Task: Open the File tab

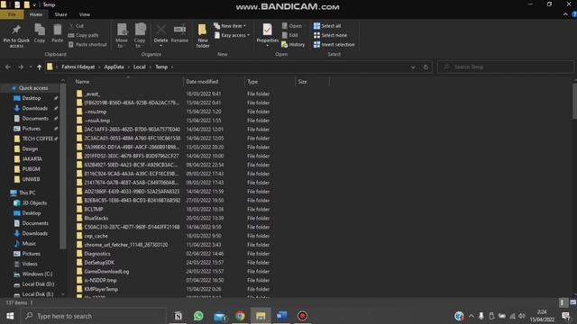Action: click(x=12, y=14)
